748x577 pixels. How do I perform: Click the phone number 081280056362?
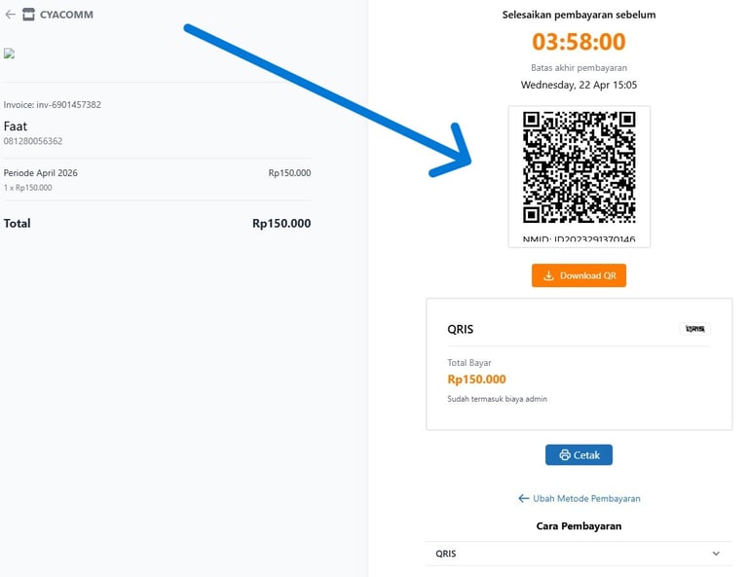point(33,141)
